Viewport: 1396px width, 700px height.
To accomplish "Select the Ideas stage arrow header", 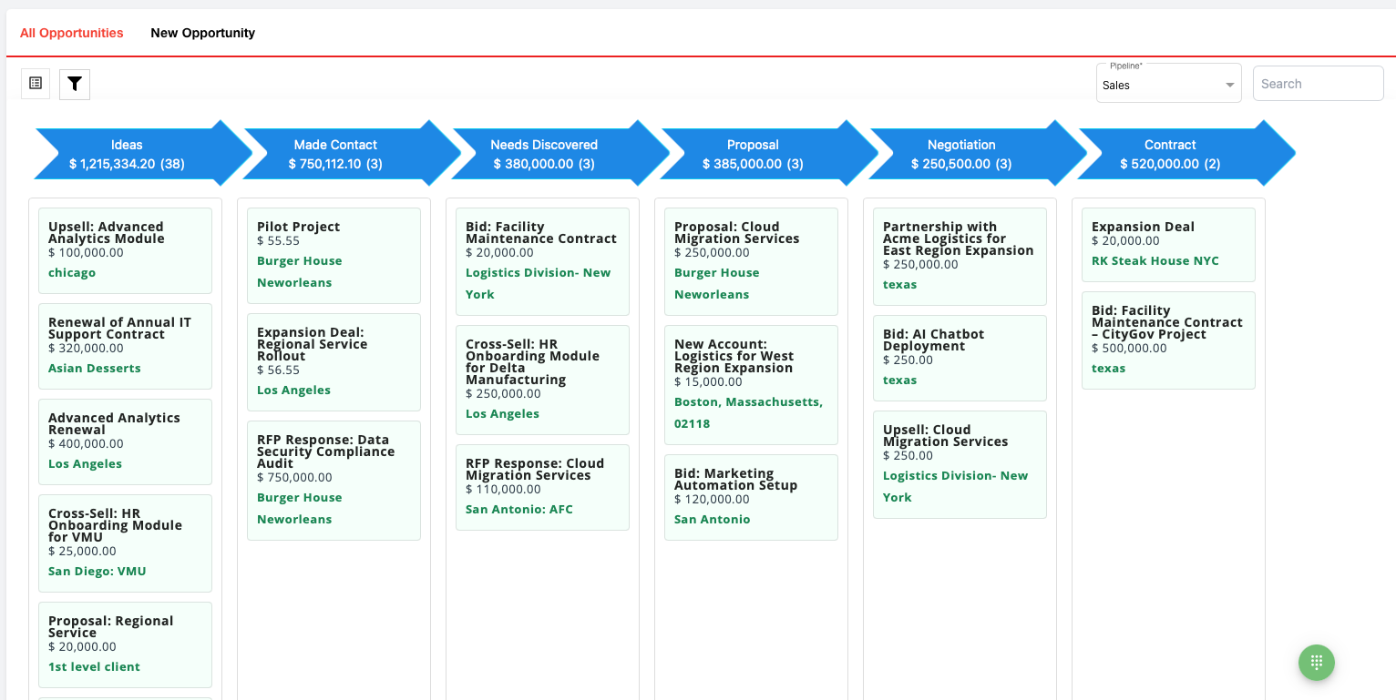I will (128, 154).
